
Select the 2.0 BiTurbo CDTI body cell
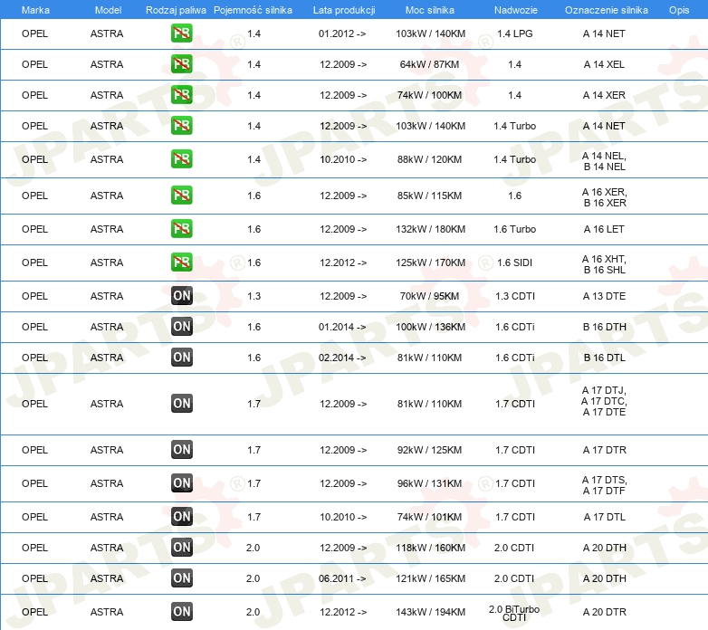tap(514, 613)
